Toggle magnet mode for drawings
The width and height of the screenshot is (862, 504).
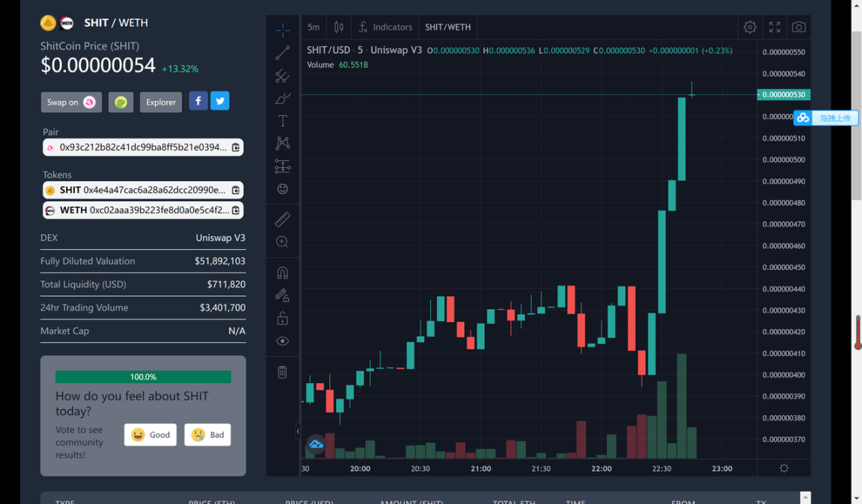(283, 273)
